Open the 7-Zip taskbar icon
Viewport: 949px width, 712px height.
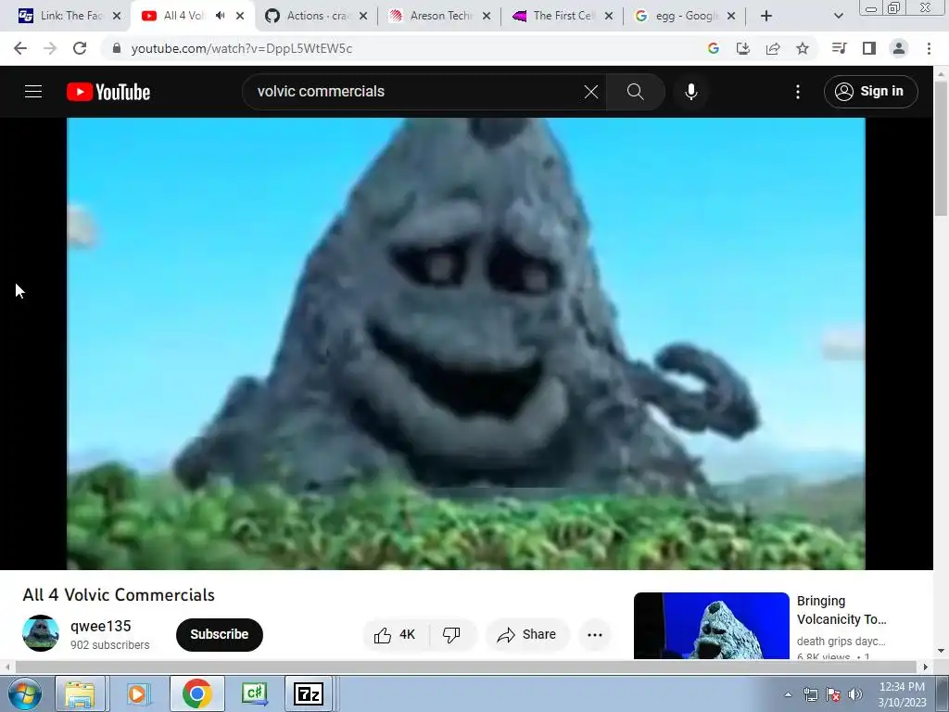tap(308, 693)
